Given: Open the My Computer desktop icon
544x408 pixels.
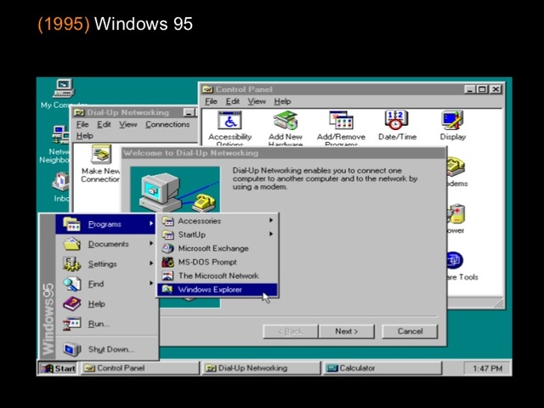Looking at the screenshot, I should [64, 88].
